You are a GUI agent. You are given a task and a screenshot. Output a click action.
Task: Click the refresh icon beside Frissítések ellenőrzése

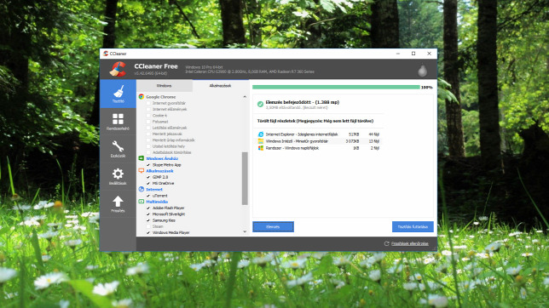pos(386,243)
